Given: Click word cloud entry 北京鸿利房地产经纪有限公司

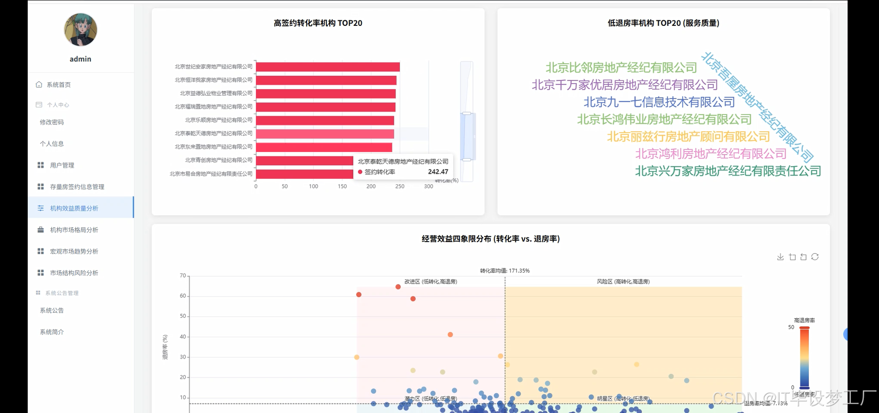Looking at the screenshot, I should [711, 154].
